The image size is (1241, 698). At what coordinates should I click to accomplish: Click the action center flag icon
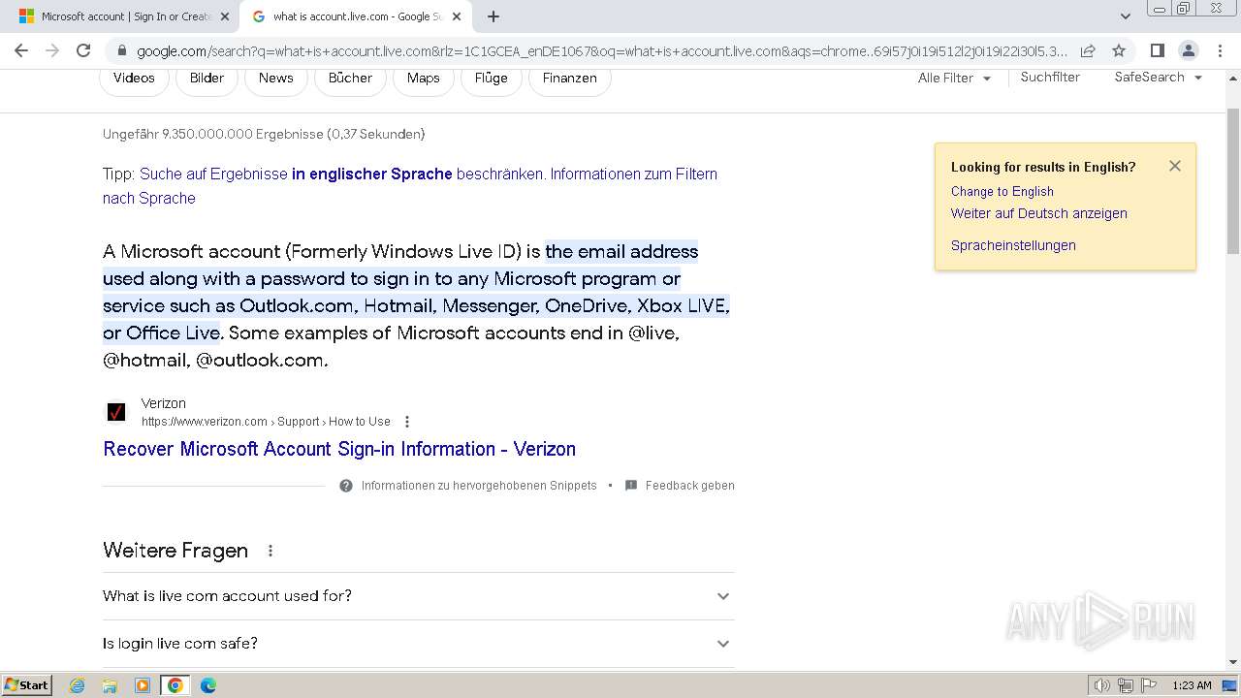pos(1148,685)
